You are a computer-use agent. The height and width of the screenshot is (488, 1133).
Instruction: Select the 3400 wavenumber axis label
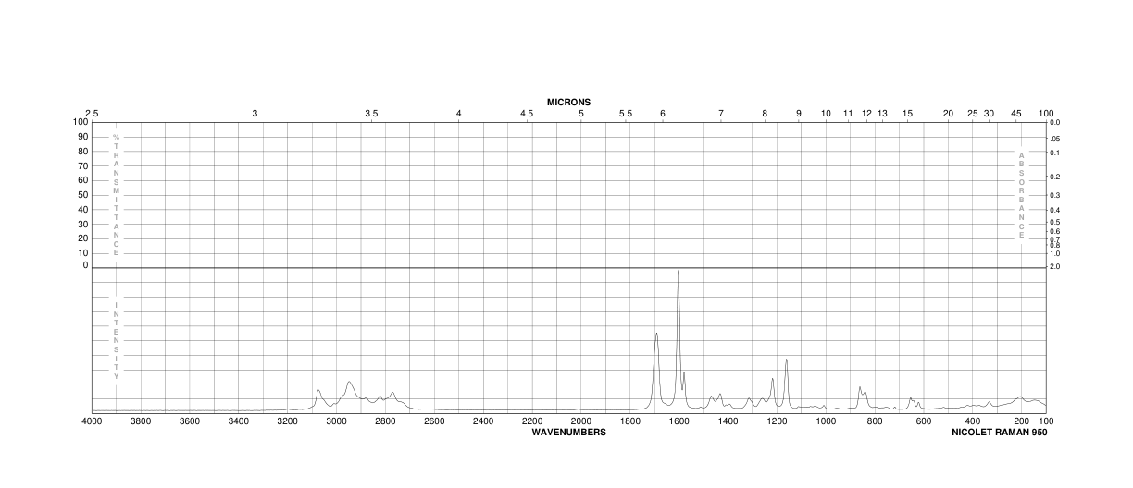[238, 421]
